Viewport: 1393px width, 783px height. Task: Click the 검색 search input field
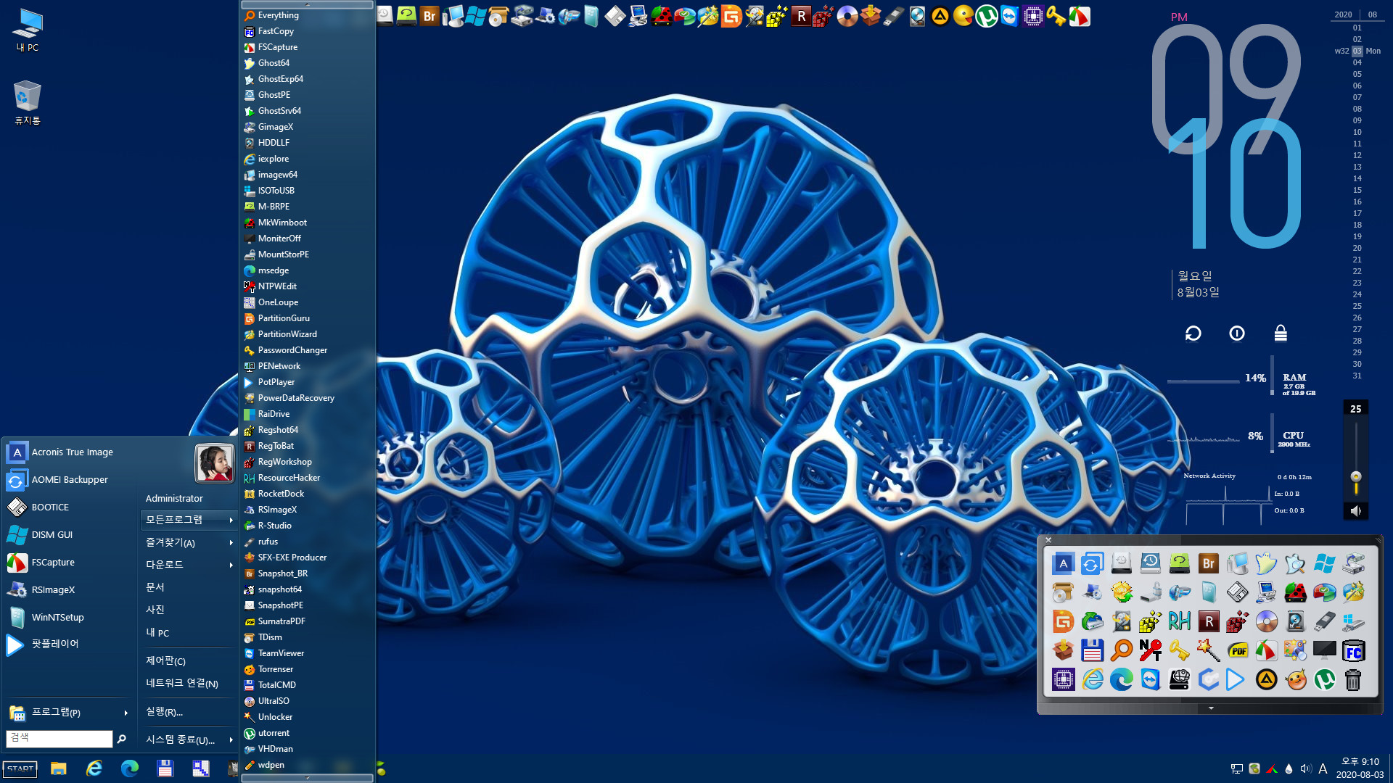pyautogui.click(x=59, y=738)
